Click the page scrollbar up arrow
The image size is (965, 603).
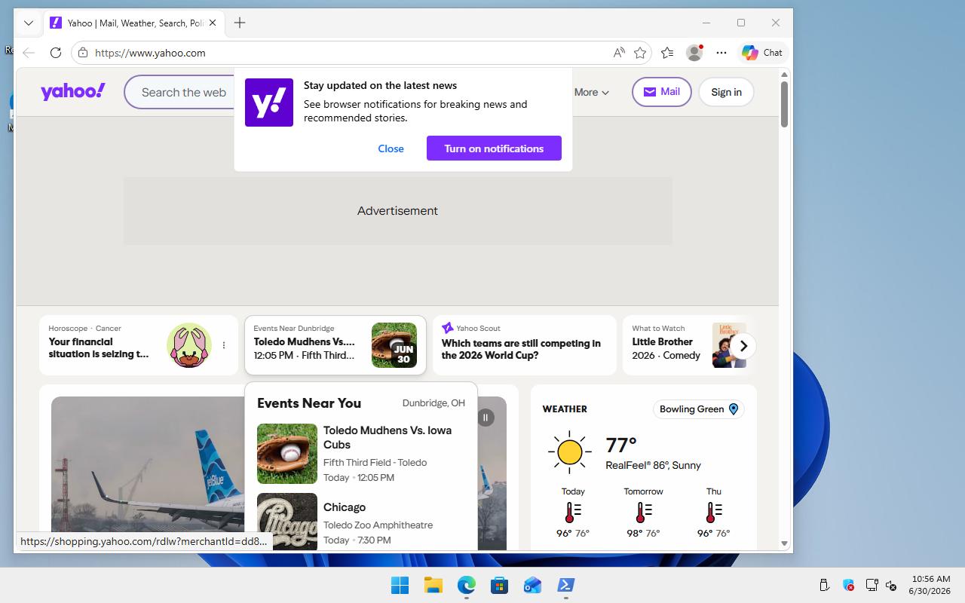coord(784,74)
